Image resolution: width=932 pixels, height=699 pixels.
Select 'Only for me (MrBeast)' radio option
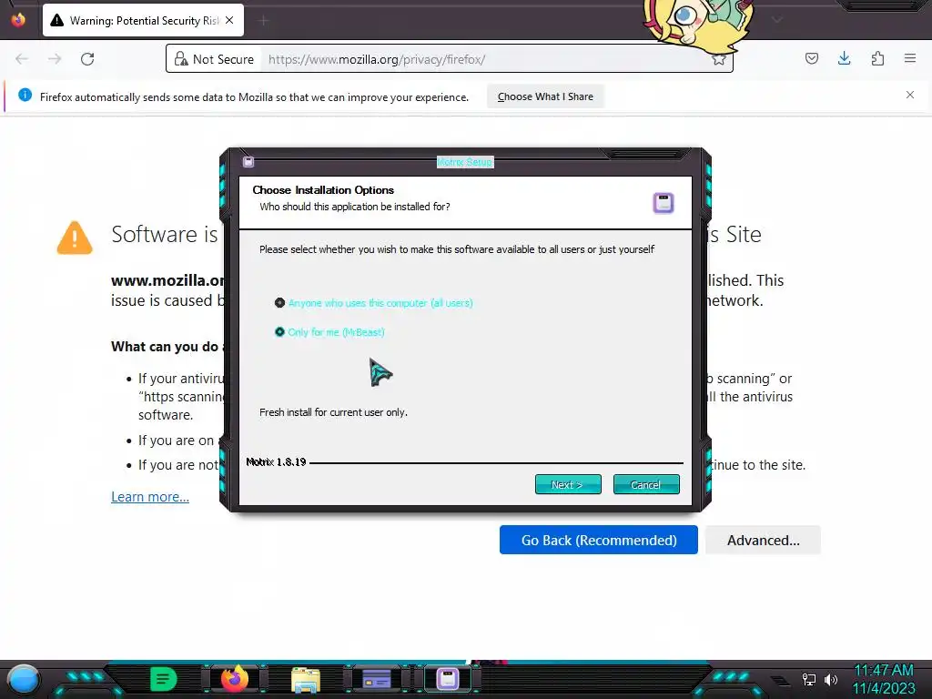pos(329,332)
